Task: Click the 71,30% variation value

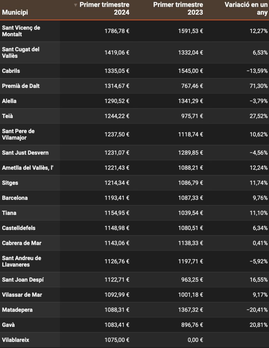Action: (x=258, y=86)
